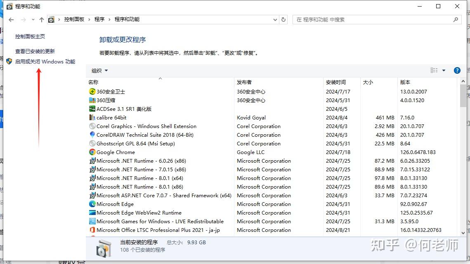This screenshot has width=470, height=264.
Task: Sort the list by the 大小 column header
Action: (x=379, y=82)
